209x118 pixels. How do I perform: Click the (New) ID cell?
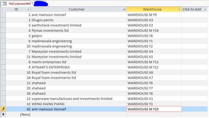click(x=18, y=114)
